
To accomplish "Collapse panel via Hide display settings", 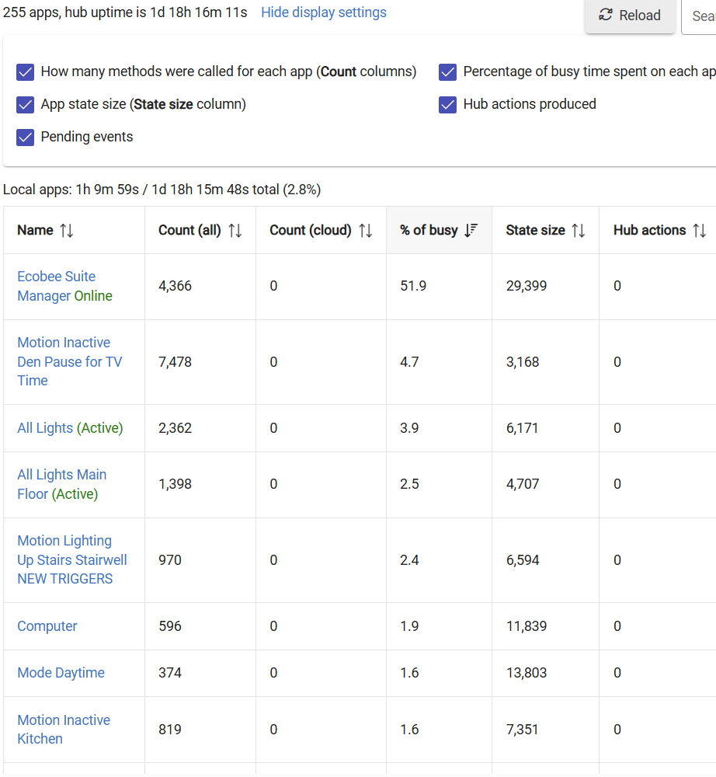I will pos(323,12).
